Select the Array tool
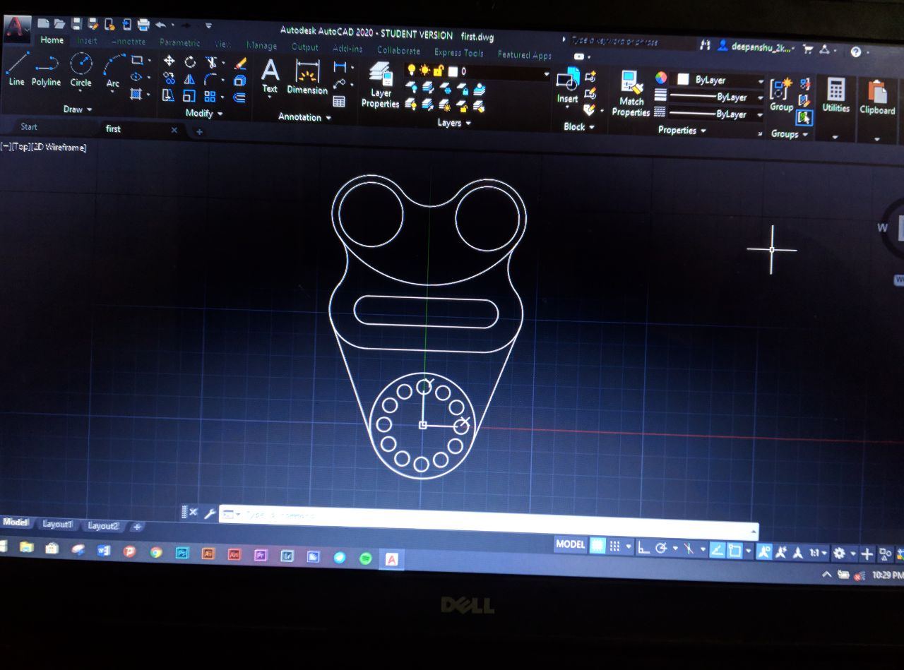Viewport: 904px width, 670px height. click(x=210, y=96)
